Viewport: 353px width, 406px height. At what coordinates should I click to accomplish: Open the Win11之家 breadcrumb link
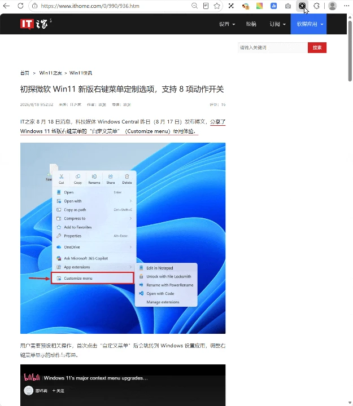[x=51, y=73]
